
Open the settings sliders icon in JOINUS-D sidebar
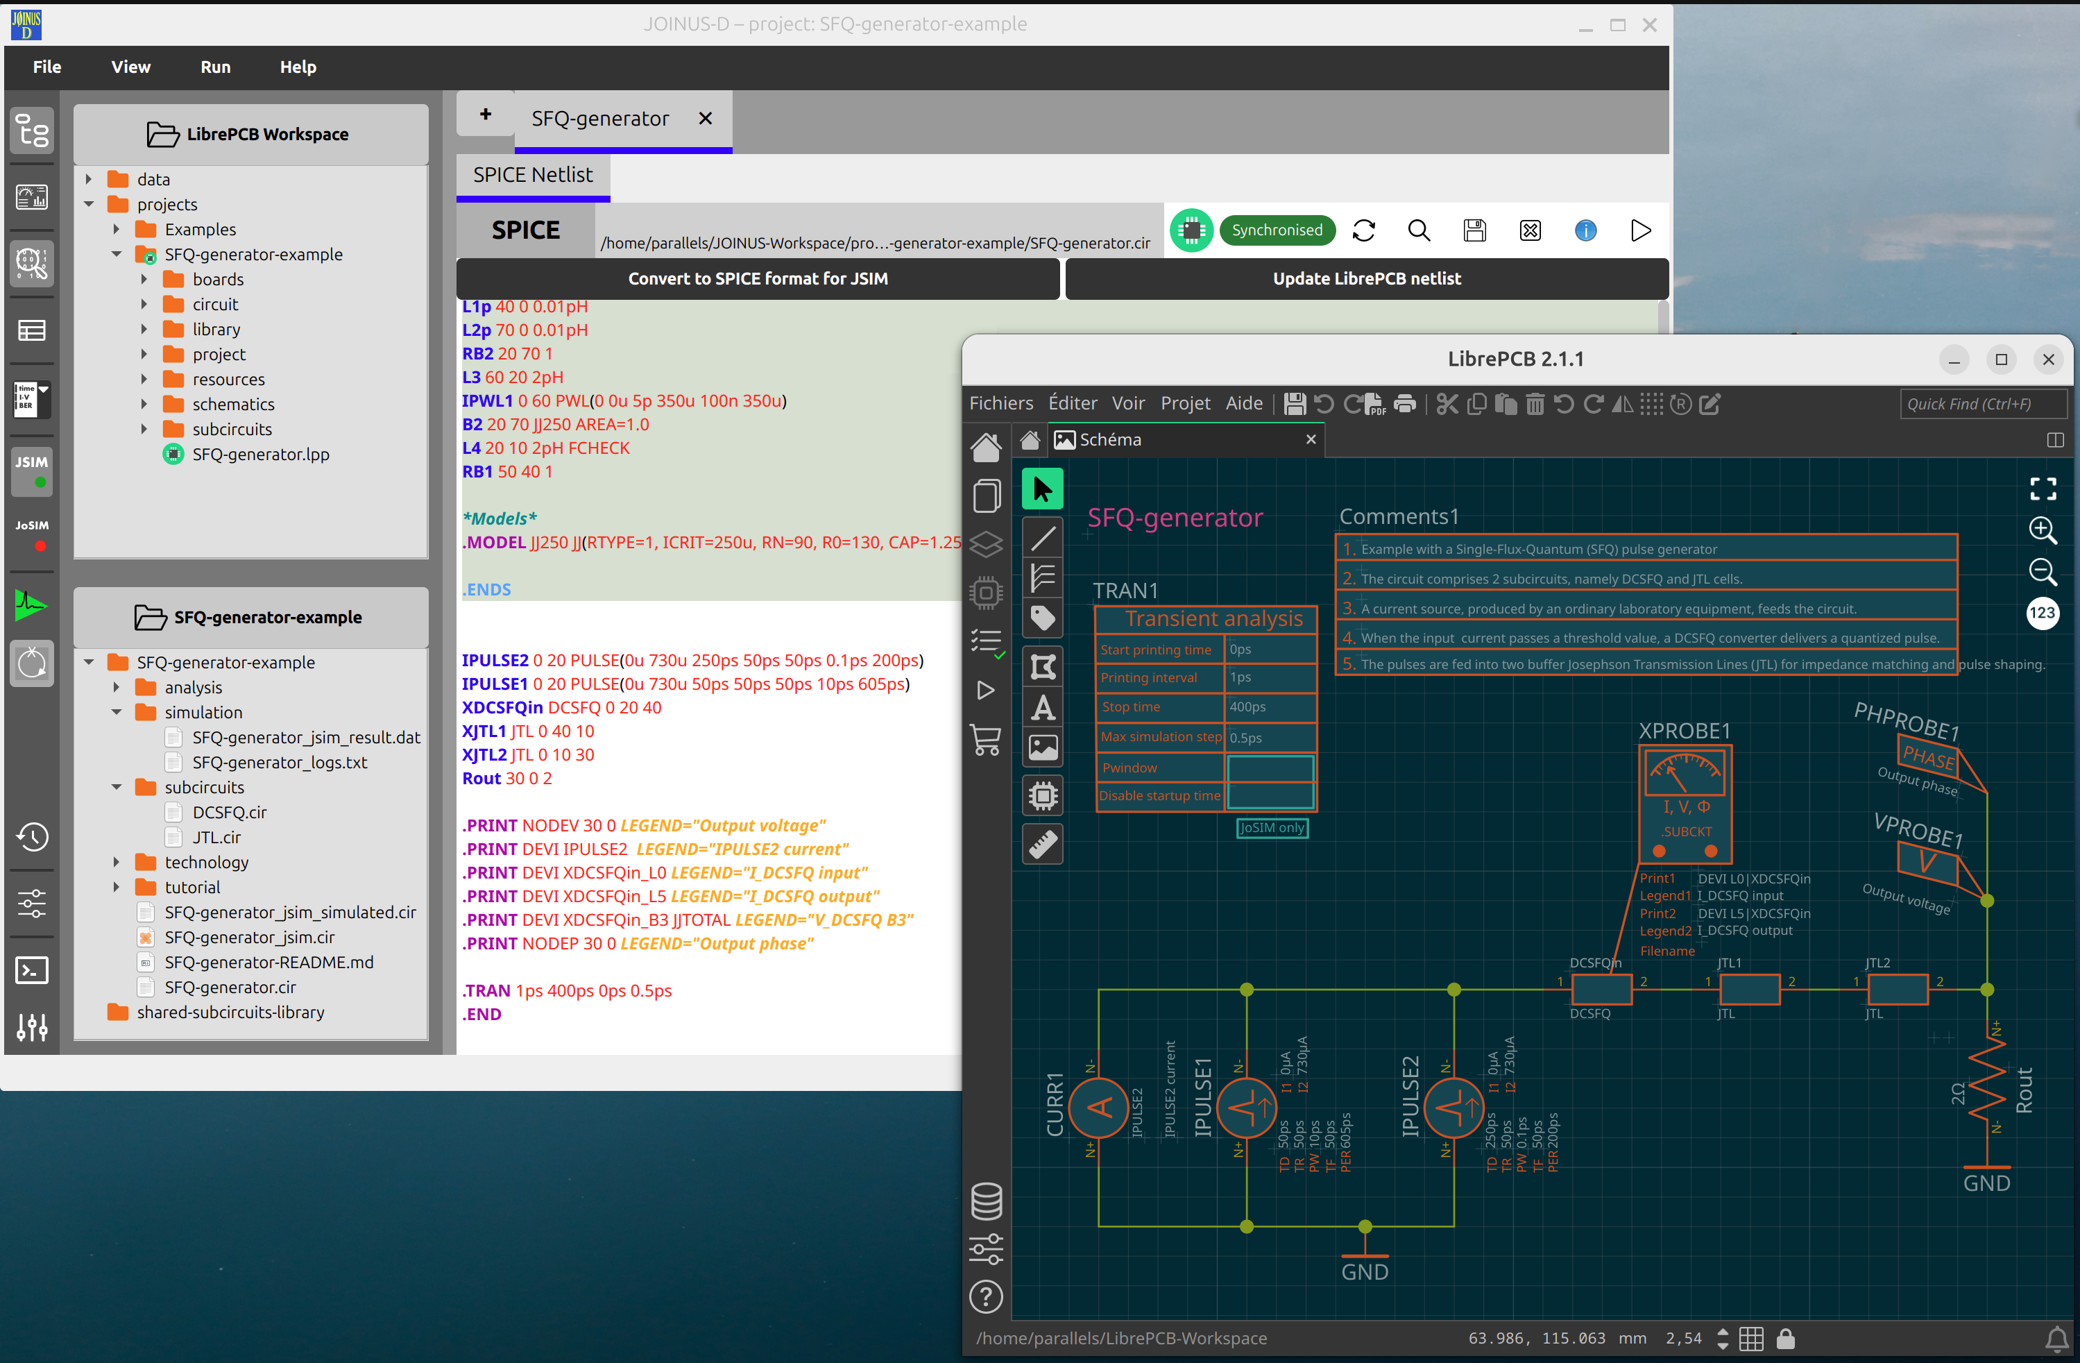[33, 903]
